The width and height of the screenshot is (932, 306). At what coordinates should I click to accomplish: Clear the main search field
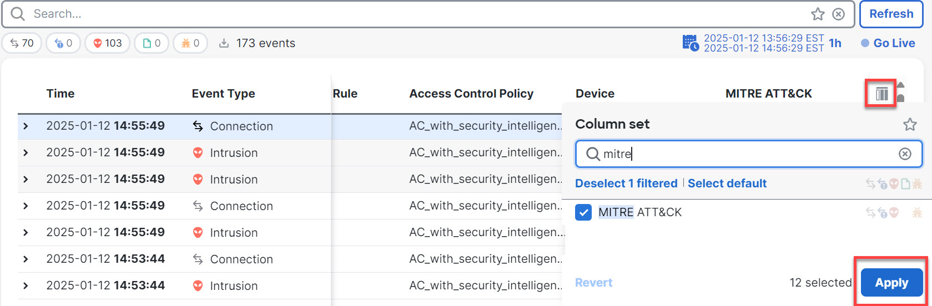pyautogui.click(x=838, y=14)
